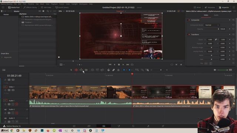Screen dimensions: 237x133
Task: Expand the transform overlay mode dropdown
Action: [x=64, y=65]
